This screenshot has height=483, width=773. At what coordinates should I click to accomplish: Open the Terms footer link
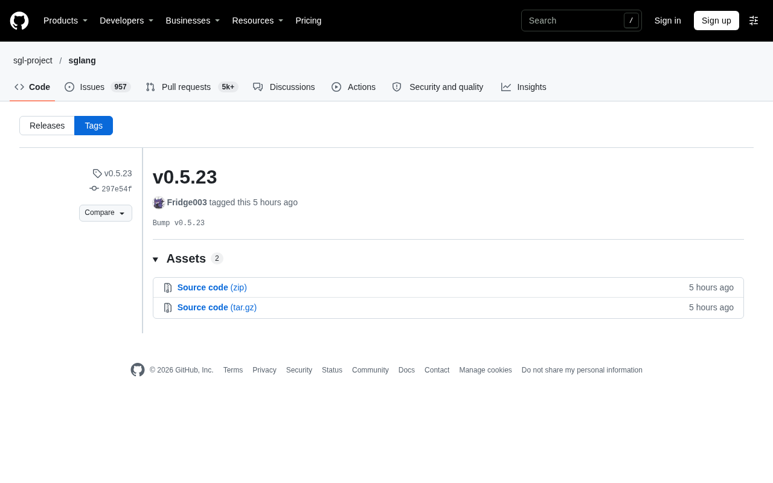(x=233, y=370)
